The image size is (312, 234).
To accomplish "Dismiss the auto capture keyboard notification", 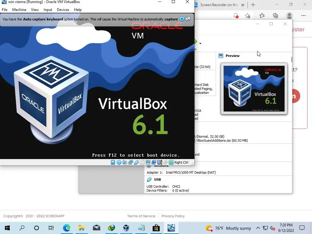I will click(x=182, y=19).
